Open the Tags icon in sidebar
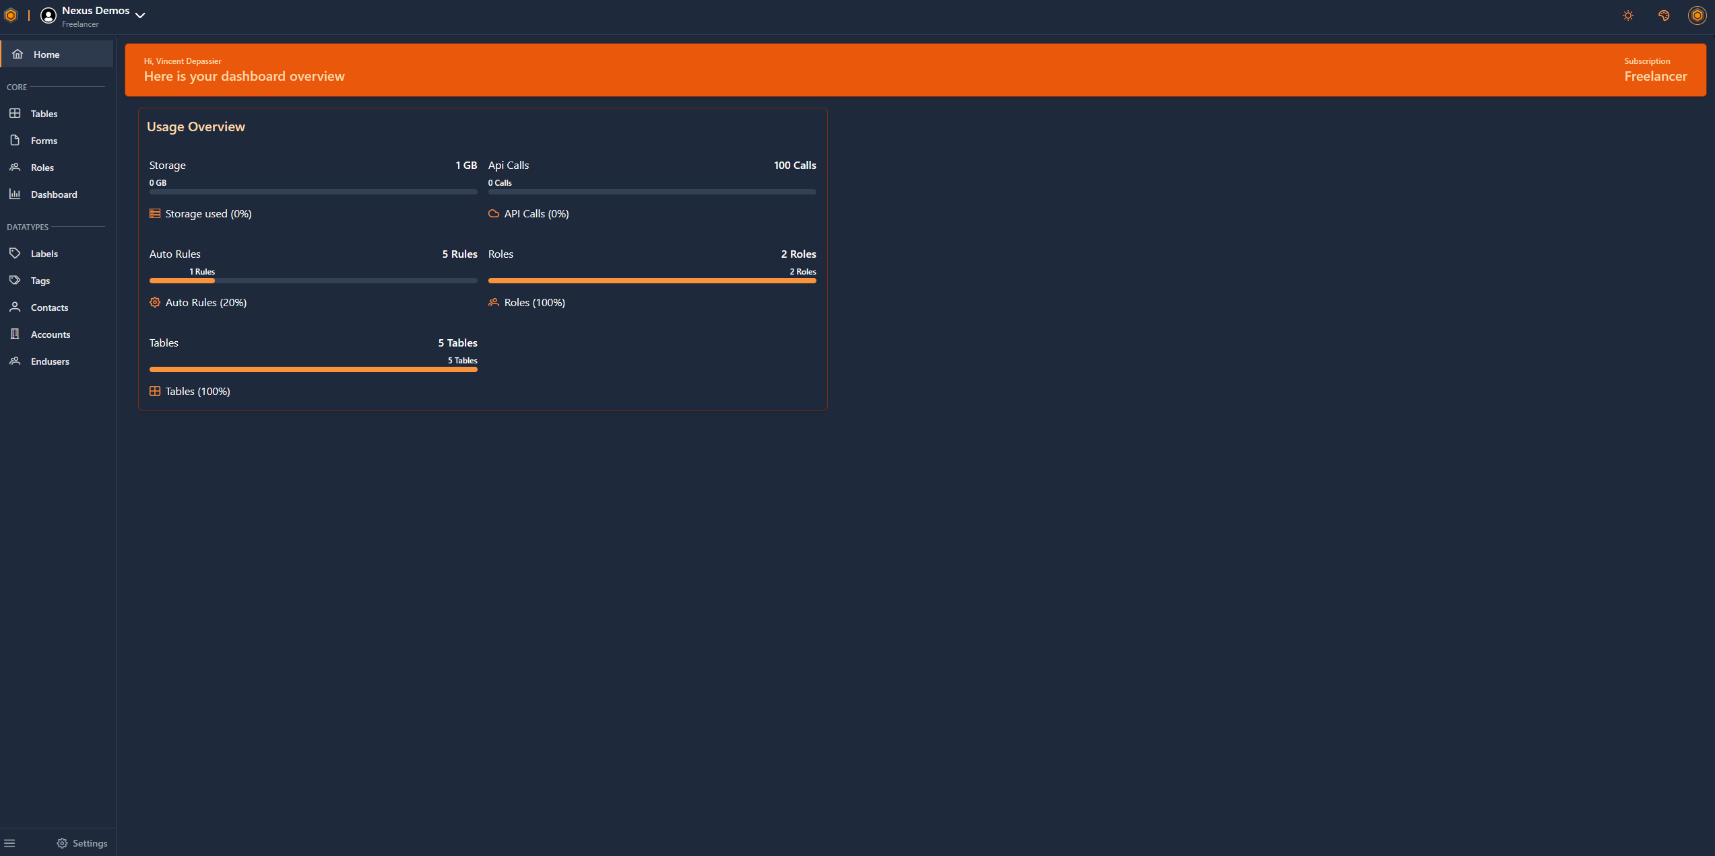The width and height of the screenshot is (1715, 856). 15,281
